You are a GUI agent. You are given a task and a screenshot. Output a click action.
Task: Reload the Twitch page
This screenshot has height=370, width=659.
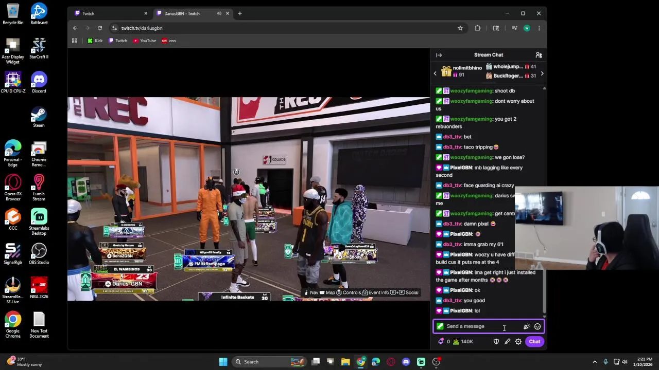tap(100, 28)
